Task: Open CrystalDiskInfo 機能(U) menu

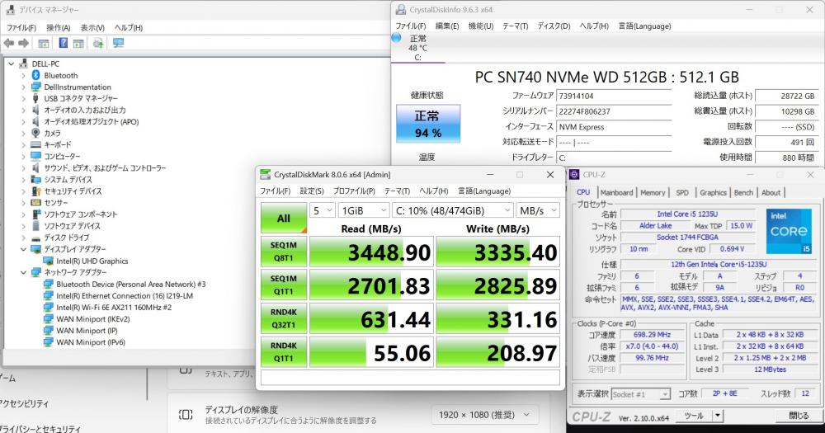Action: point(481,26)
